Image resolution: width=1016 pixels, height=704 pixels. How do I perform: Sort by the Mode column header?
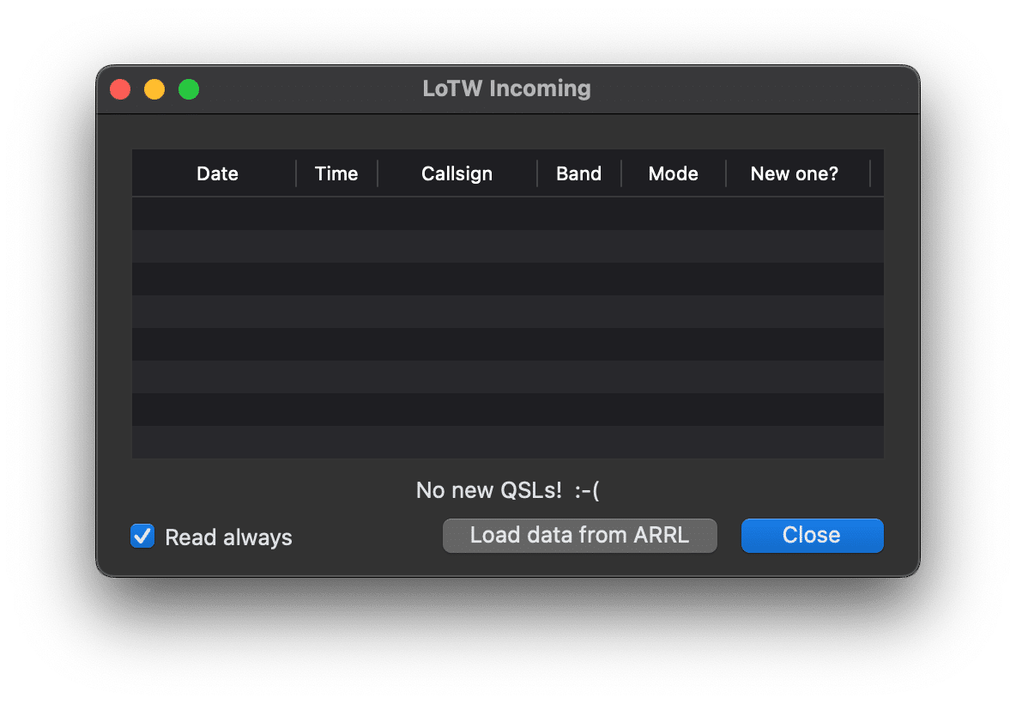674,173
